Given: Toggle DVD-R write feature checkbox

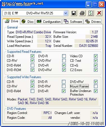Looking at the screenshot, I should click(x=64, y=82).
